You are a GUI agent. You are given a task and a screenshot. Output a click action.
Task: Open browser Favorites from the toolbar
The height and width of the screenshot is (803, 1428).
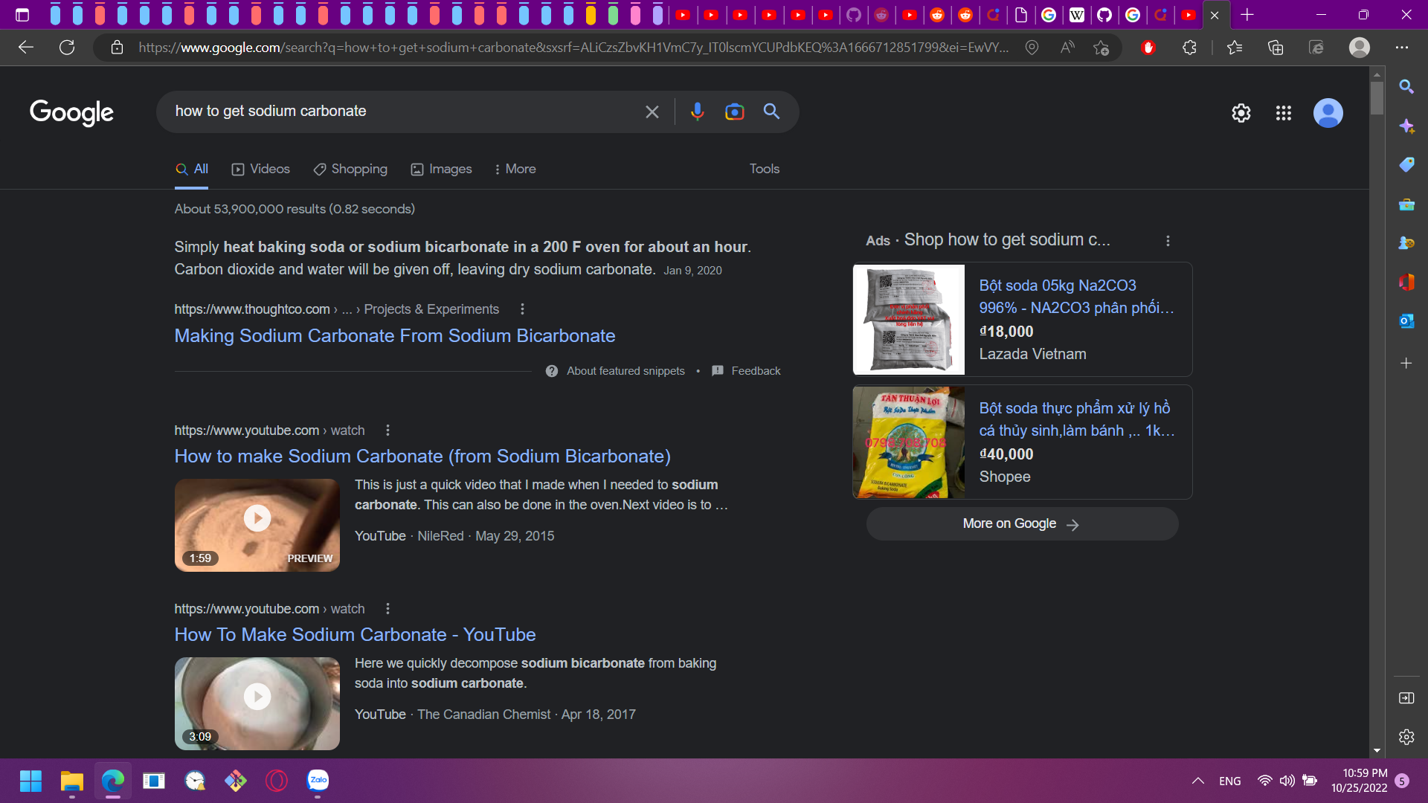[1234, 47]
